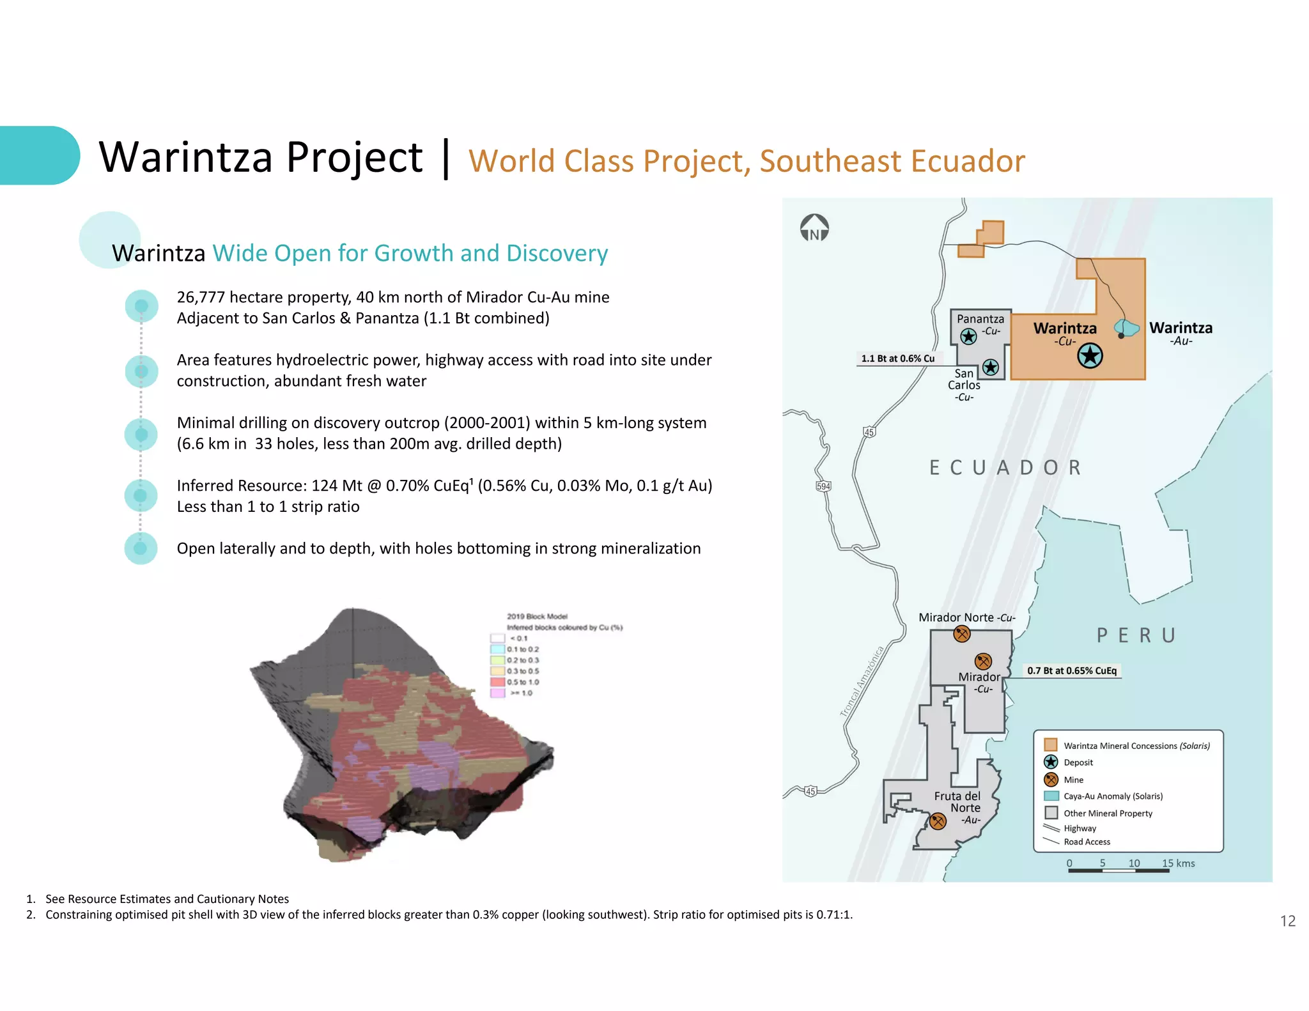Select the '>= 1.0' block model swatch
The height and width of the screenshot is (1011, 1309).
pyautogui.click(x=497, y=693)
